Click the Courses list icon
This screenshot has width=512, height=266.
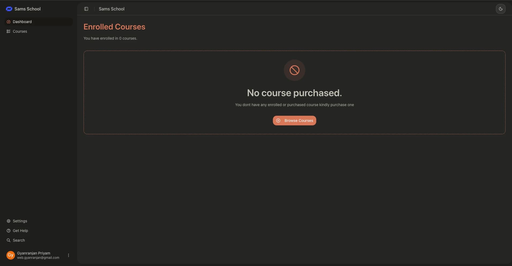click(x=8, y=31)
